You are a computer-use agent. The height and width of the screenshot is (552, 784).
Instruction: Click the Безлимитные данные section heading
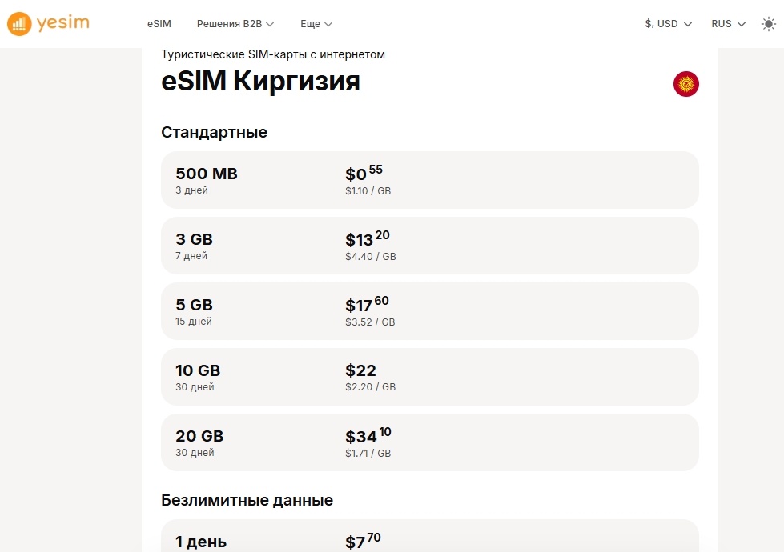247,500
